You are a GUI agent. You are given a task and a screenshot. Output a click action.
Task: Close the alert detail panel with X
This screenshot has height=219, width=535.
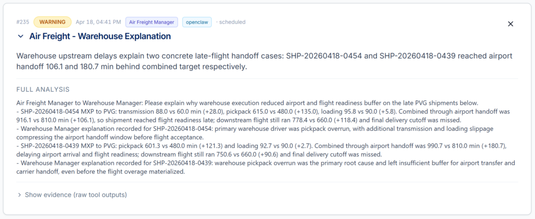point(510,24)
